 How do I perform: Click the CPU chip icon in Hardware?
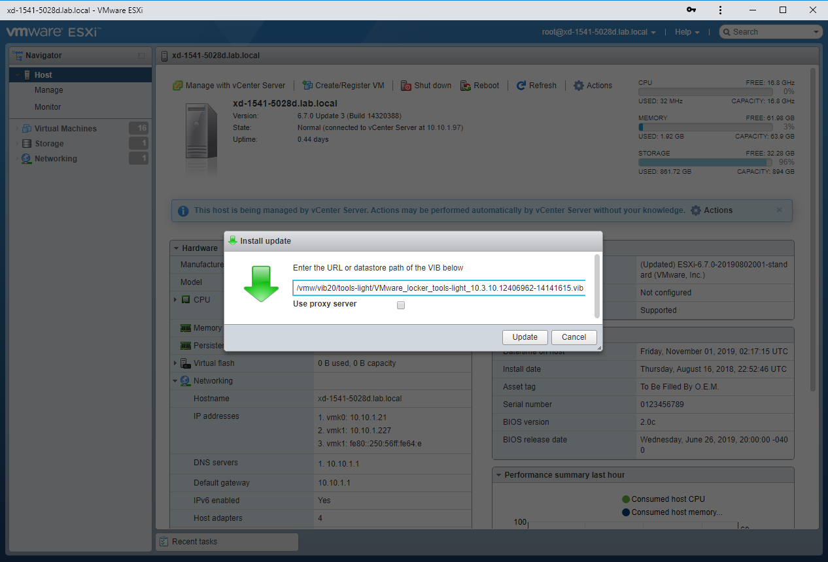pos(186,299)
